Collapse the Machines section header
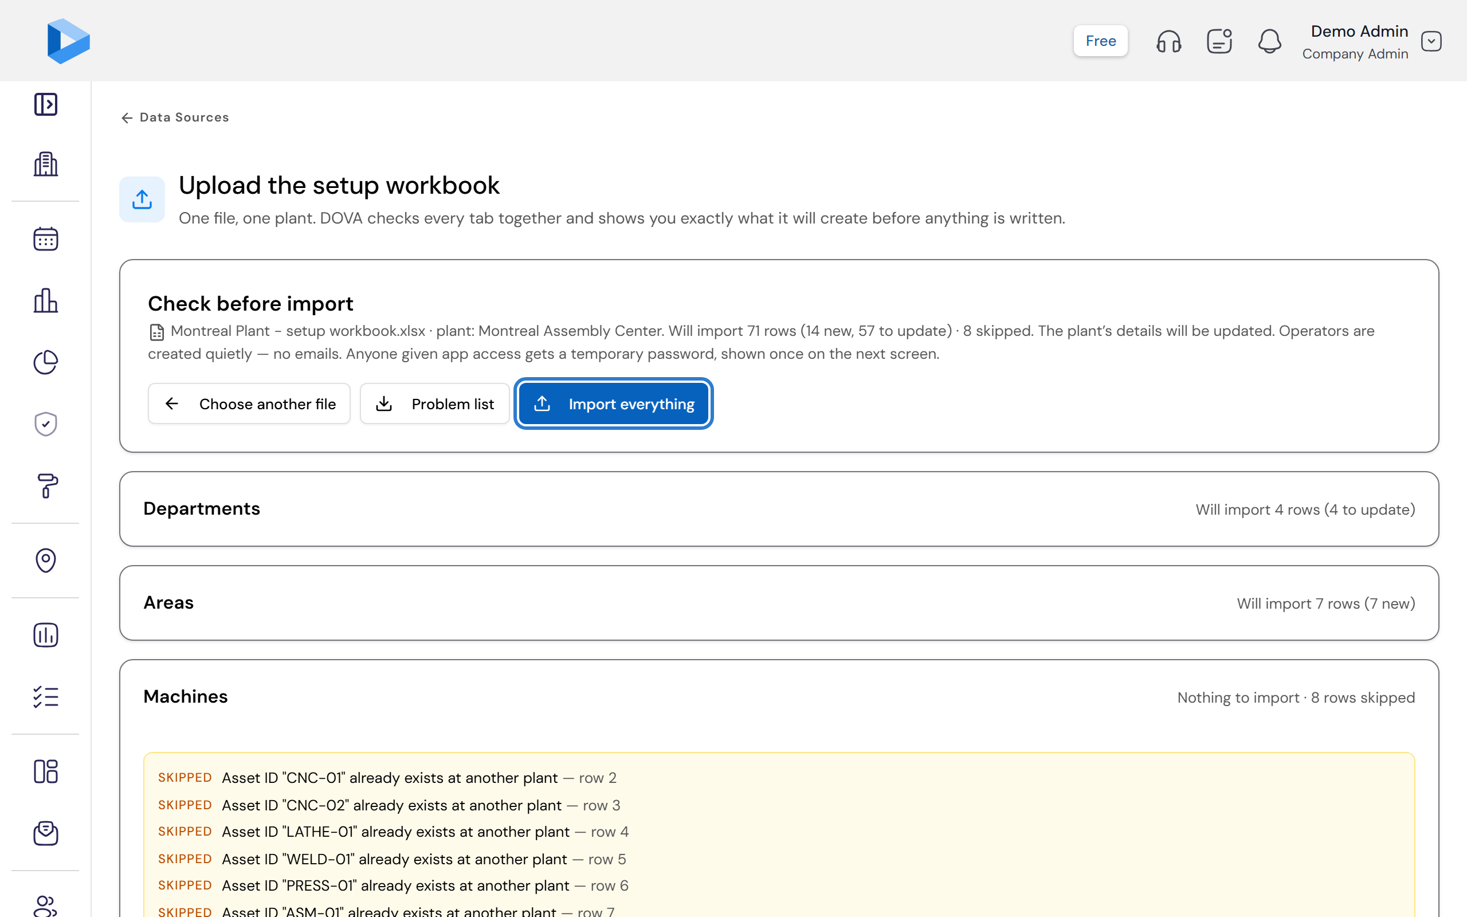Viewport: 1467px width, 917px height. [779, 697]
